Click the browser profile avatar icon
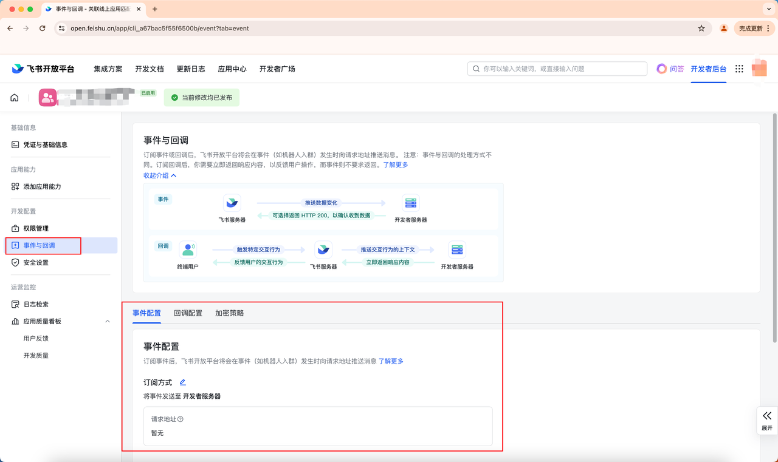This screenshot has height=462, width=778. 723,29
